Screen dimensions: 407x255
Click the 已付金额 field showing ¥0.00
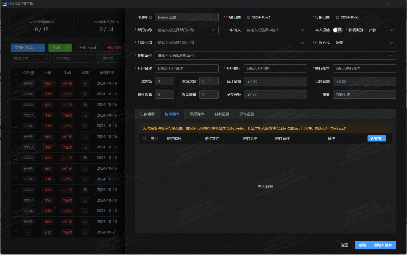coord(364,81)
